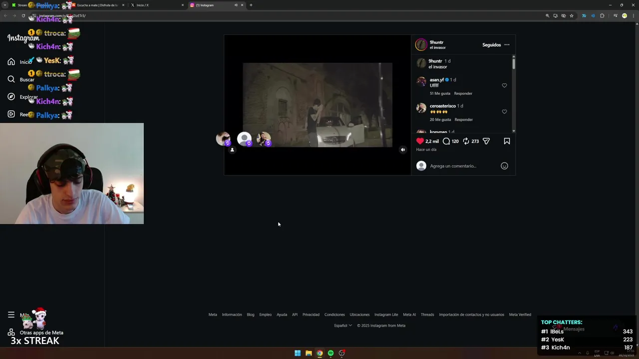The height and width of the screenshot is (359, 639).
Task: Open the emoji picker in the comment box
Action: pyautogui.click(x=504, y=166)
